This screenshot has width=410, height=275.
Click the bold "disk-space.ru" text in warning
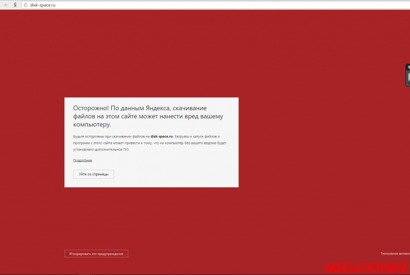click(162, 136)
